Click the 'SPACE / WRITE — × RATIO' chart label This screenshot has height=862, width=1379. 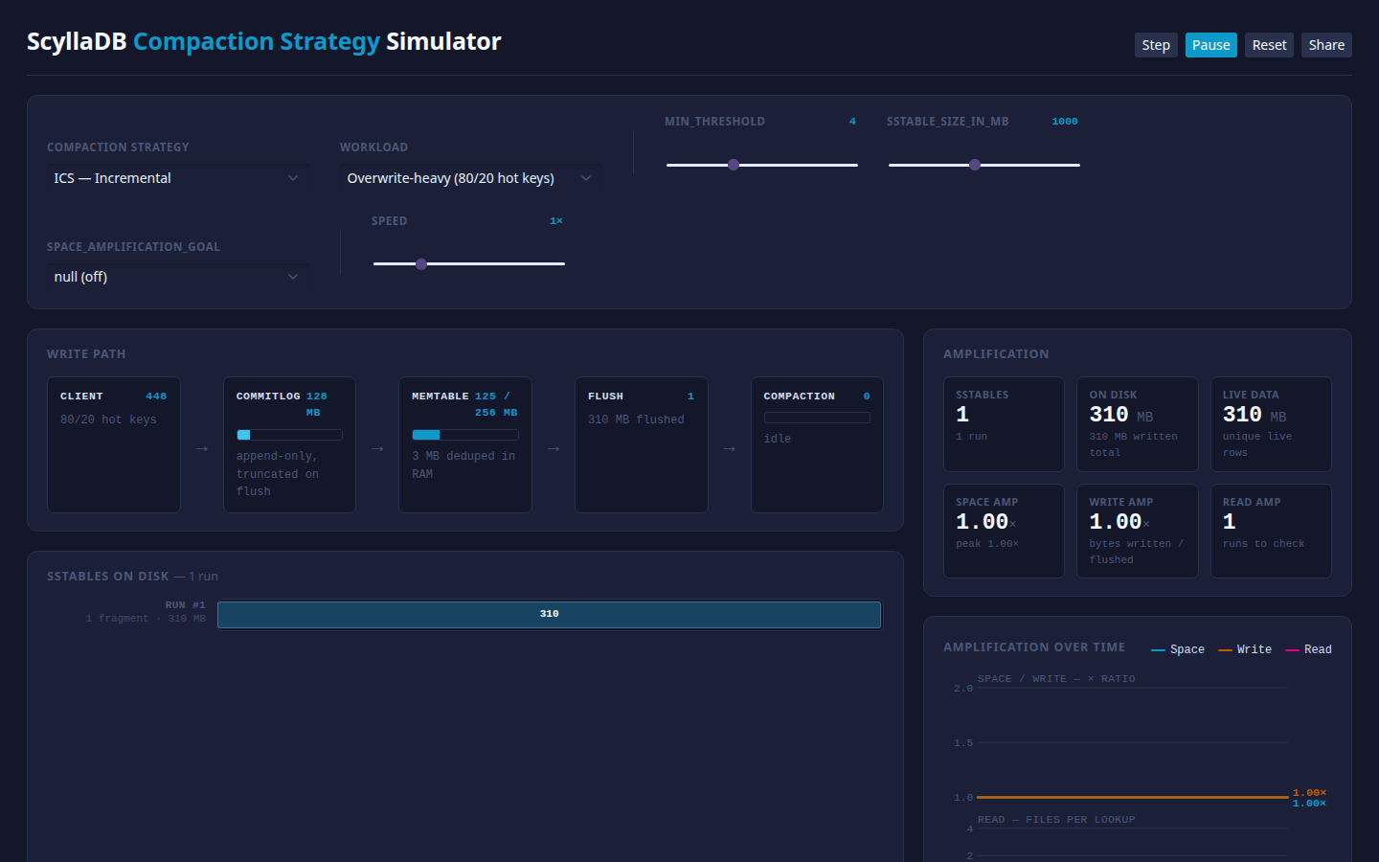click(x=1056, y=679)
